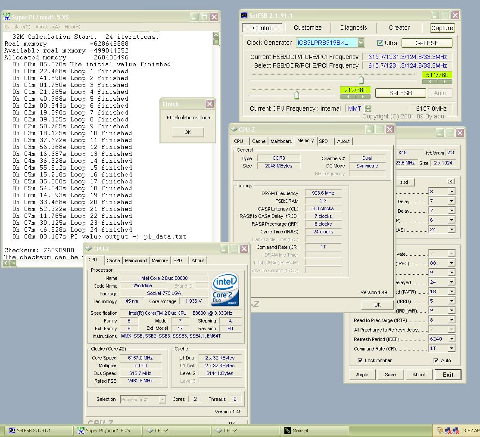Viewport: 480px width, 437px height.
Task: Open Cache tab in CPU-Z CPU window
Action: pos(113,260)
